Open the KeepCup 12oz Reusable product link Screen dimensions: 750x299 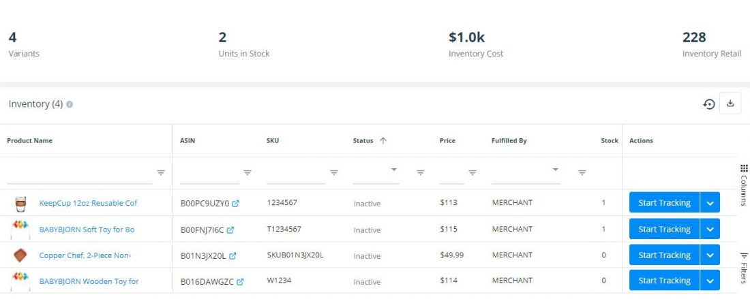[x=88, y=203]
